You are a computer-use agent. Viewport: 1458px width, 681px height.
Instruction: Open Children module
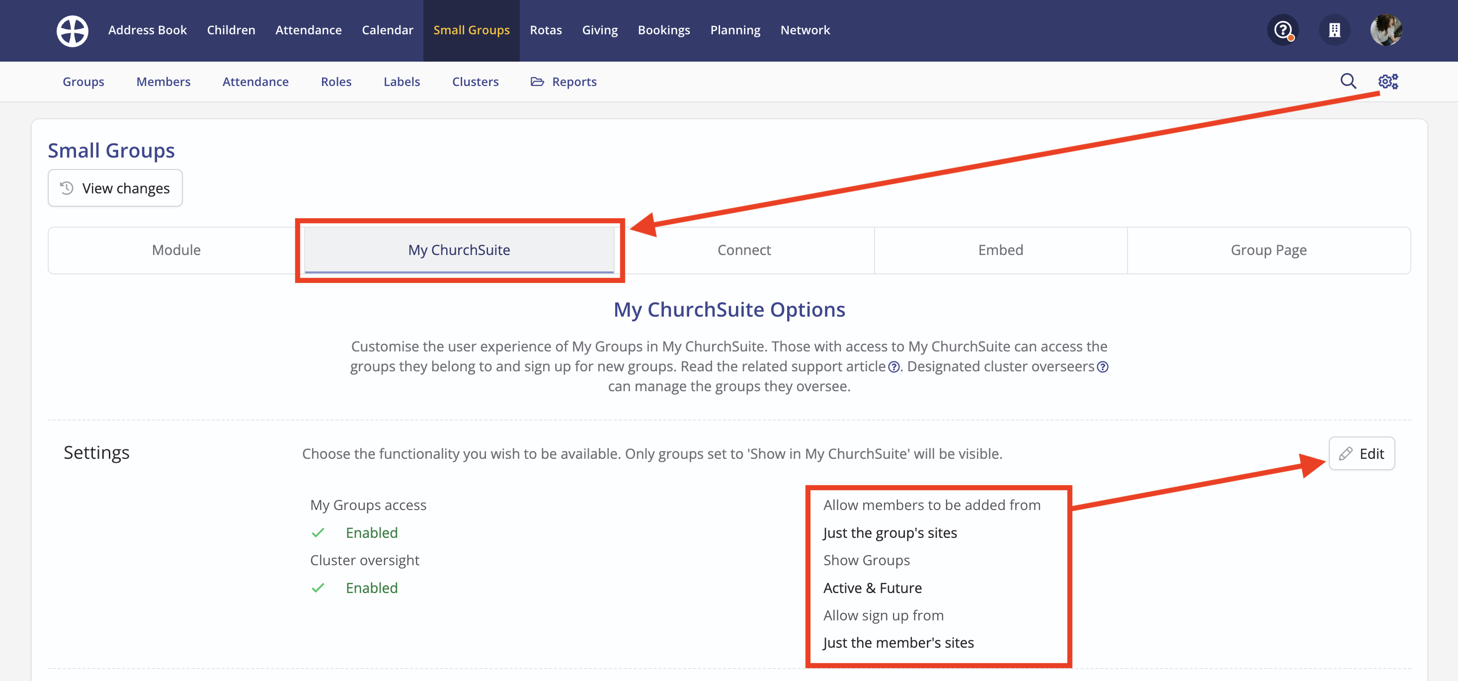tap(231, 30)
